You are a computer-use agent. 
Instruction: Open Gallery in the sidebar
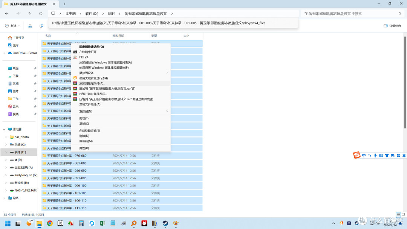(x=13, y=45)
